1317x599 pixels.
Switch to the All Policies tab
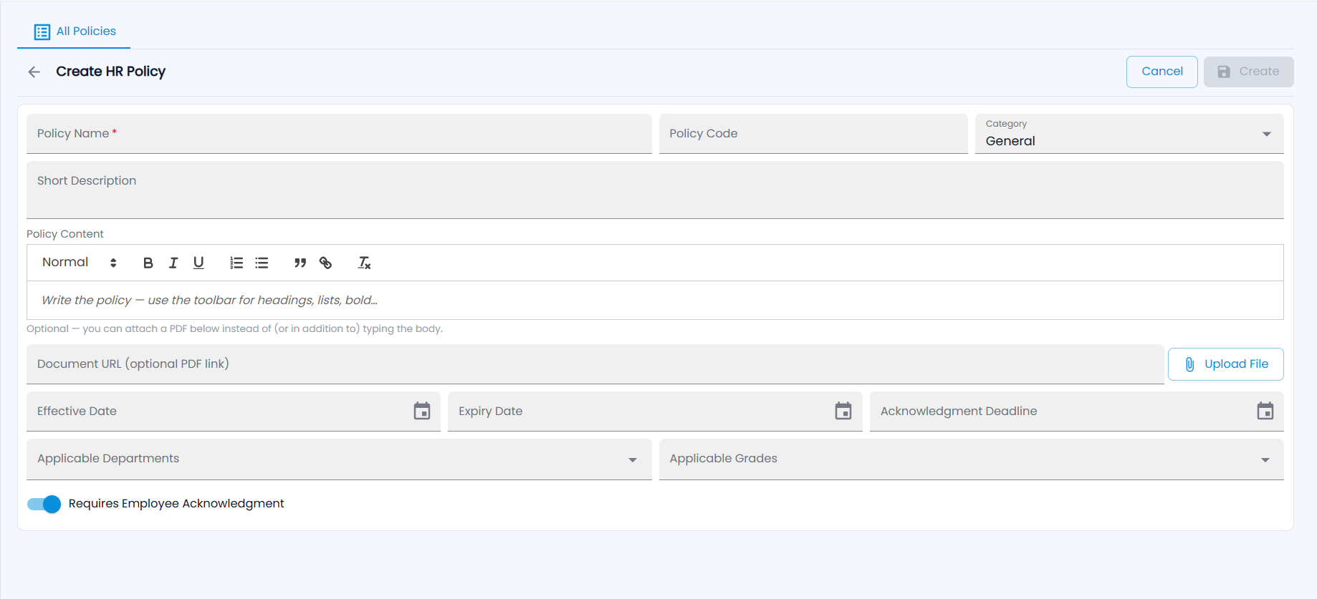[75, 31]
